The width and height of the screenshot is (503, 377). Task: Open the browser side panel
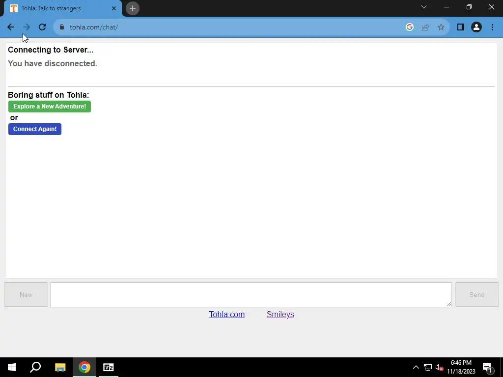tap(461, 27)
